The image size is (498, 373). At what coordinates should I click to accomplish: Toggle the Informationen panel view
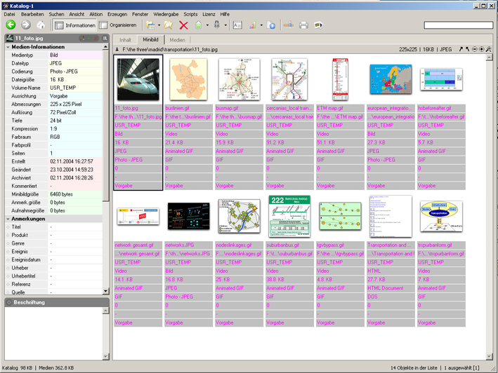point(74,25)
